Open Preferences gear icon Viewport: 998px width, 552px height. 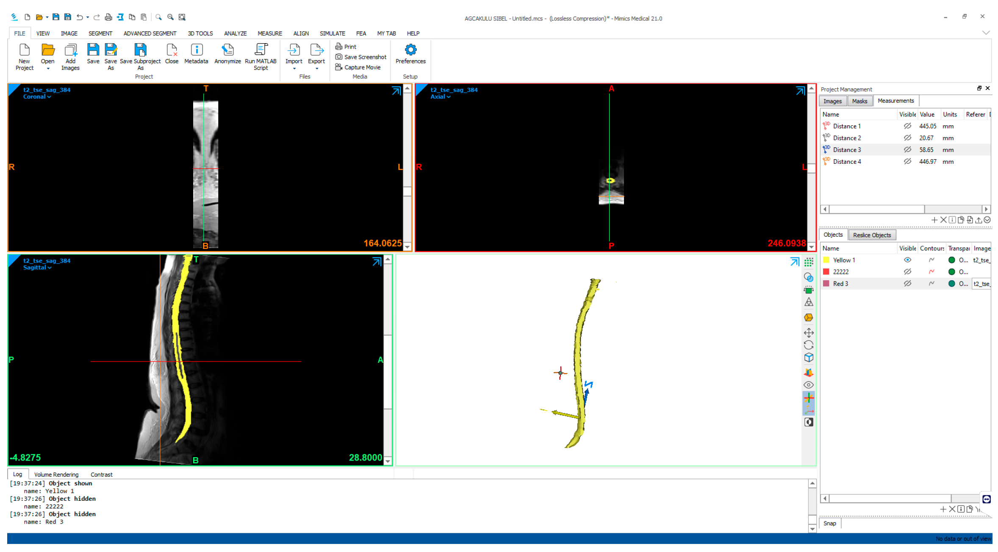point(410,50)
